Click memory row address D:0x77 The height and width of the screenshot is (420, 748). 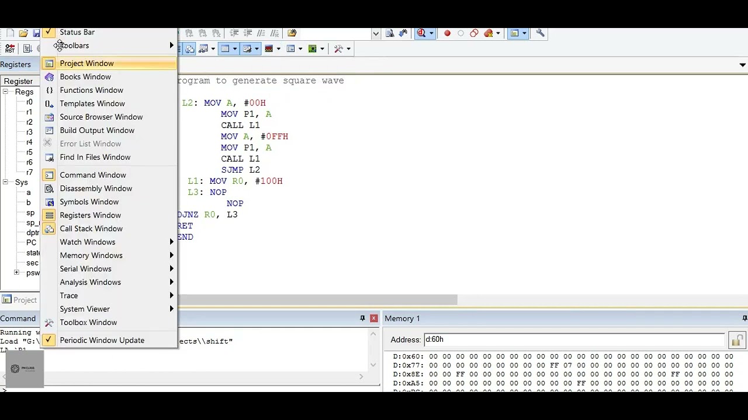click(408, 365)
